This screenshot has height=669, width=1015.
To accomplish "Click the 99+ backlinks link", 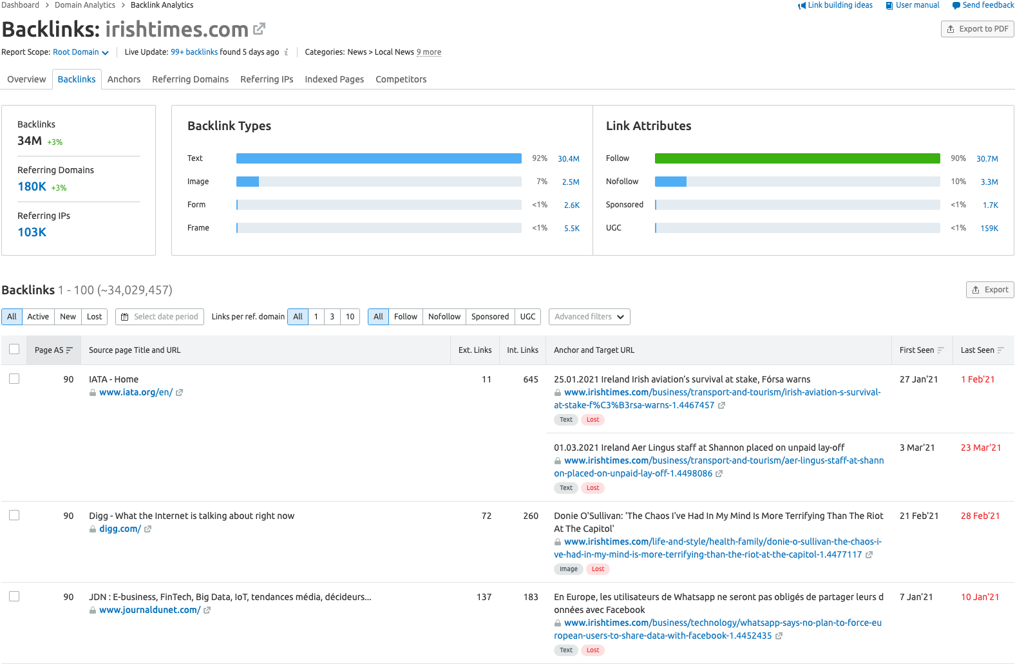I will [x=194, y=52].
